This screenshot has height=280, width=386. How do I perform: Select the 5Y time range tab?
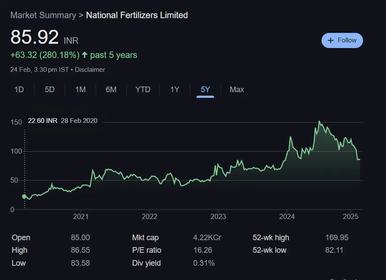[x=205, y=90]
